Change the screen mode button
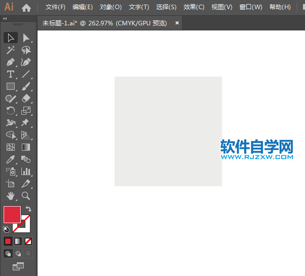 pos(18,266)
